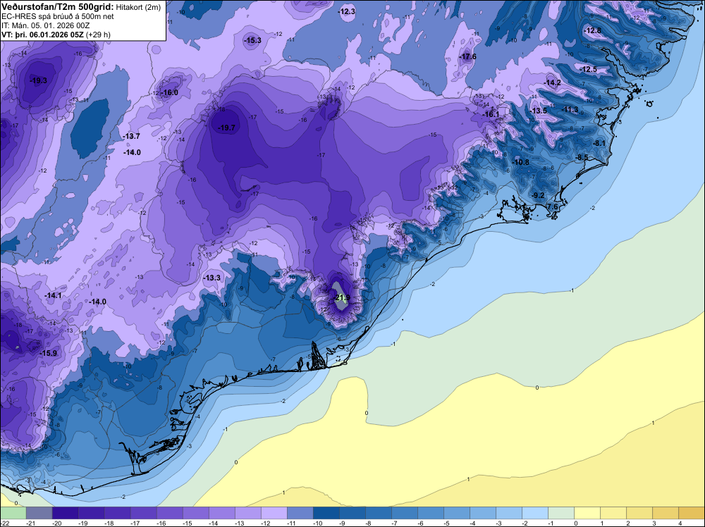Screen dimensions: 705x527
Task: Click the '-13.3' temperature value
Action: point(211,278)
